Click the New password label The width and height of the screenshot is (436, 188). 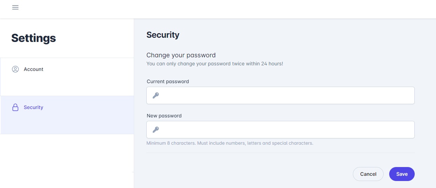pyautogui.click(x=164, y=116)
